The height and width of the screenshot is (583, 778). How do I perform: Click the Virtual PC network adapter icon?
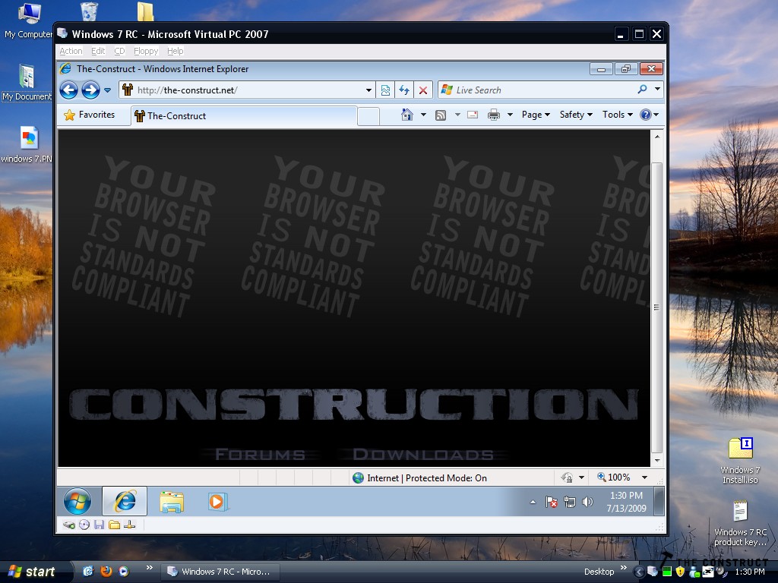pyautogui.click(x=129, y=525)
